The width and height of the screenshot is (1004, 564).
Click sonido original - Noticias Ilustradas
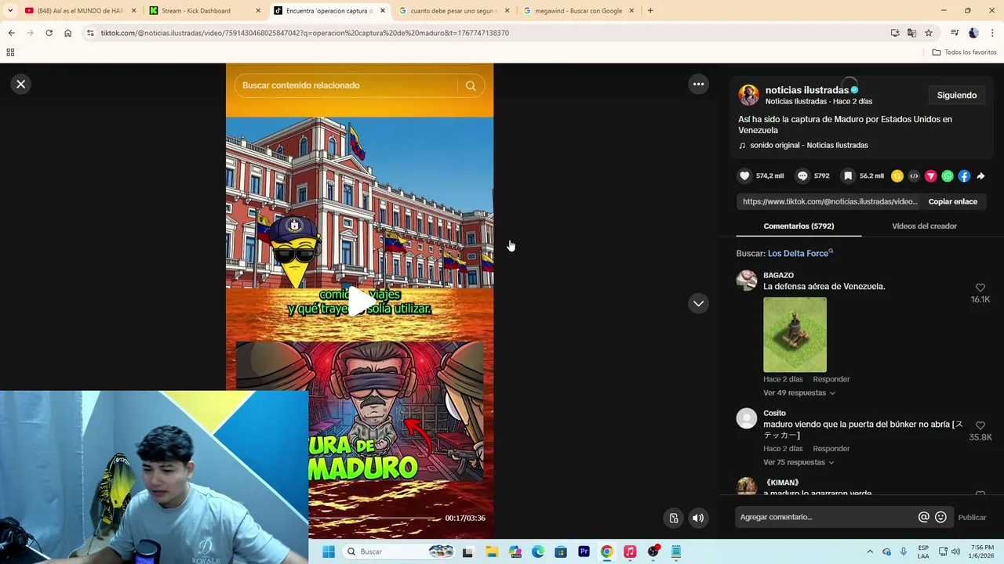(x=809, y=145)
